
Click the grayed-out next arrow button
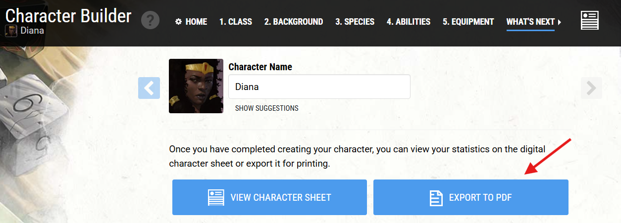click(591, 88)
